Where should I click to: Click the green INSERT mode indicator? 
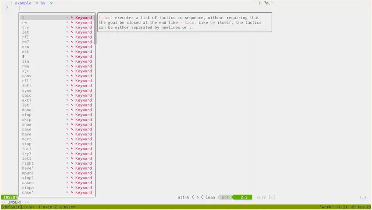(9, 197)
